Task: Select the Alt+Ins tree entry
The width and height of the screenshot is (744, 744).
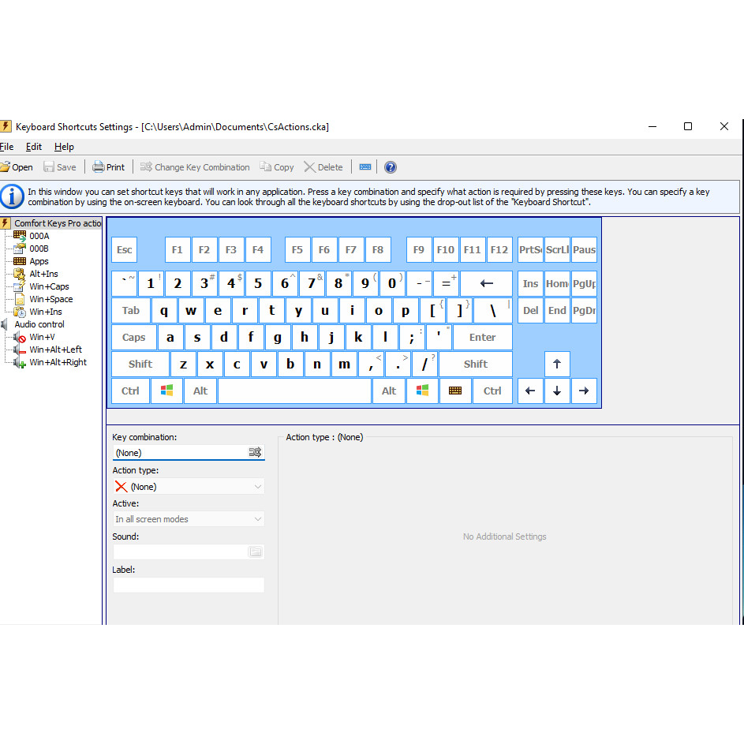Action: [43, 274]
